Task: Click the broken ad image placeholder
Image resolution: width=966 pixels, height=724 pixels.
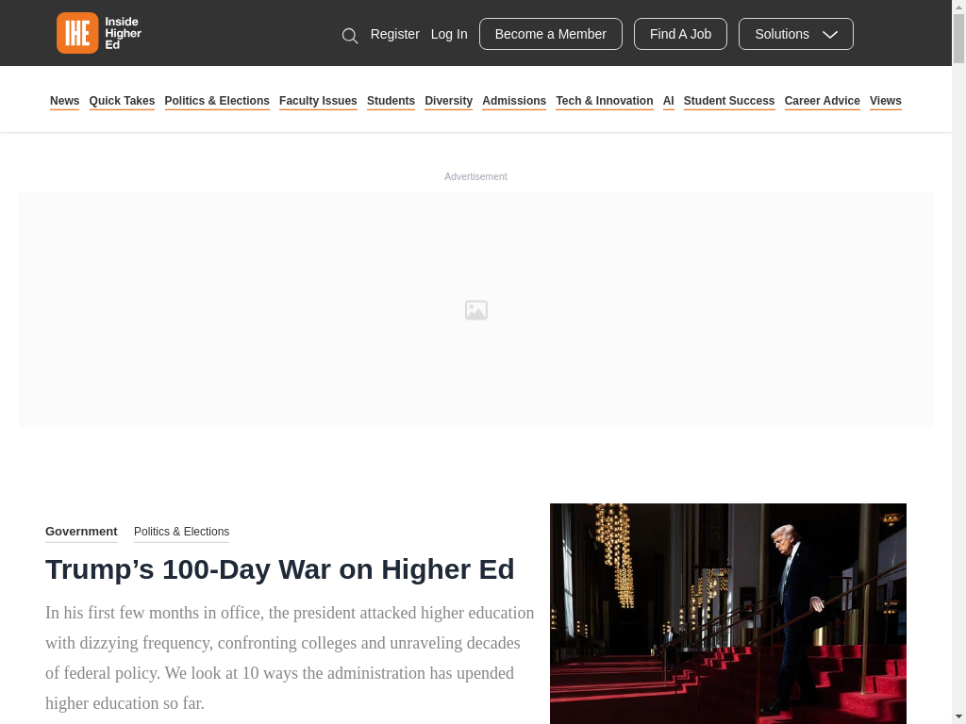Action: [x=476, y=310]
